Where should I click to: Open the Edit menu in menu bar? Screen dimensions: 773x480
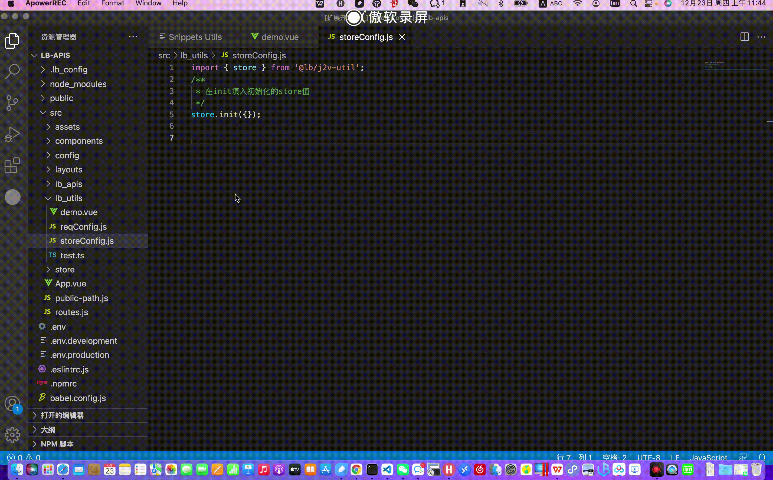pos(84,4)
